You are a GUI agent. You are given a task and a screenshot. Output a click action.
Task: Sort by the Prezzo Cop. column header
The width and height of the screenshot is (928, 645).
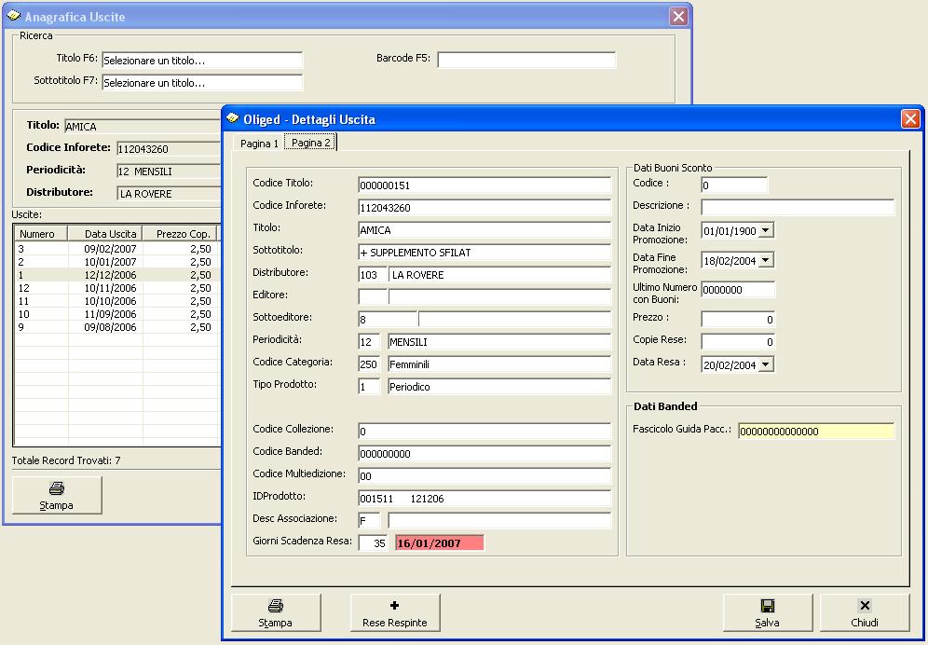coord(180,233)
